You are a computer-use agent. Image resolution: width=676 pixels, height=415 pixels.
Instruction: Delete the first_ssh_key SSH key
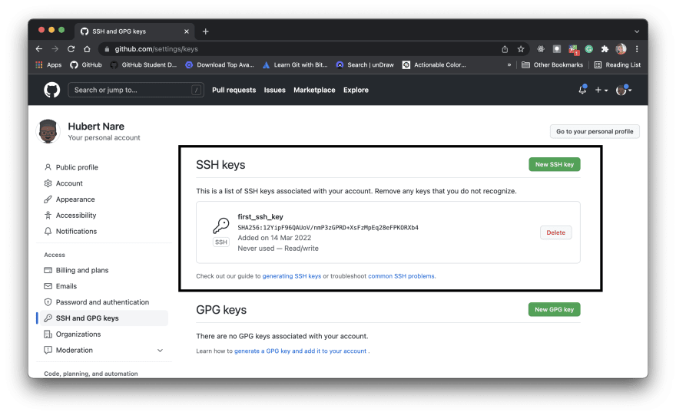555,232
